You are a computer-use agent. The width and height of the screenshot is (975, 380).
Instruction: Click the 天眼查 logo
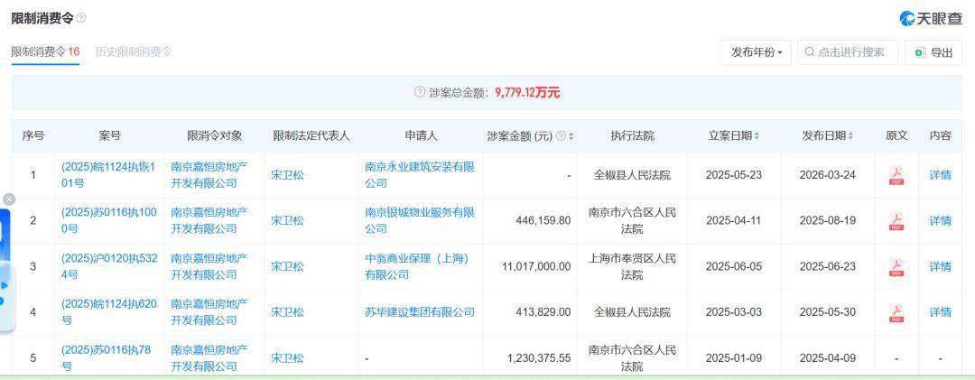point(931,18)
